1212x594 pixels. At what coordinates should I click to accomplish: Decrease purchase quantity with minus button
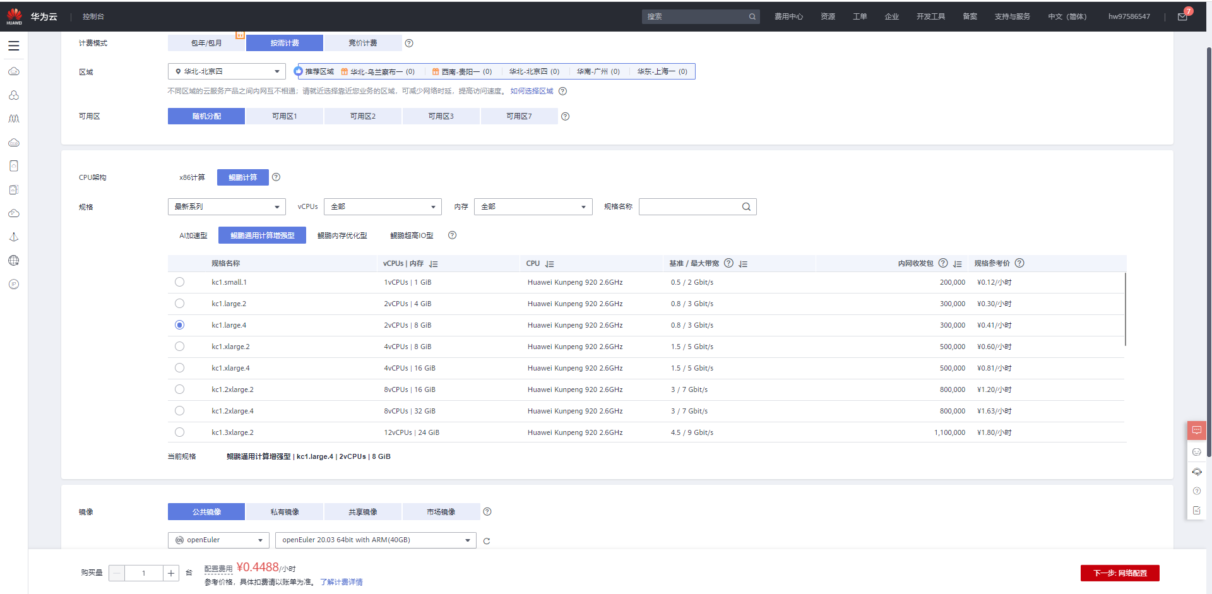(x=117, y=573)
